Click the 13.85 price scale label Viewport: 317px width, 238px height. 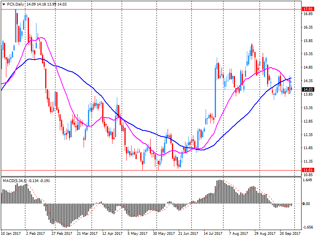[308, 94]
